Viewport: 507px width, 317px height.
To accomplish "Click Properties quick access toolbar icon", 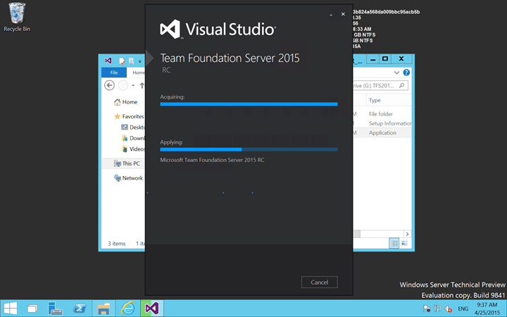I will 122,61.
